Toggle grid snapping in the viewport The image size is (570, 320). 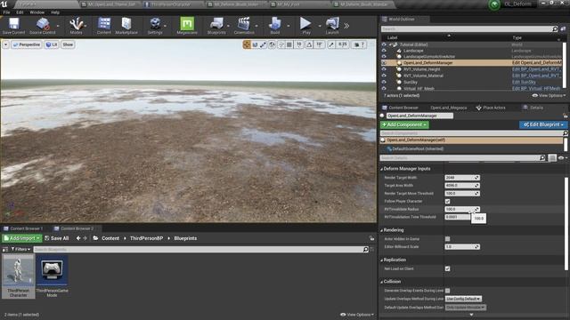[x=289, y=44]
